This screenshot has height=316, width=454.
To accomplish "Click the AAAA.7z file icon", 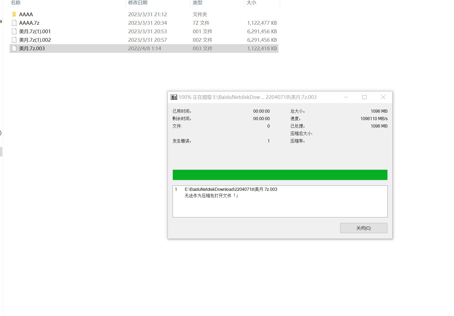I will click(14, 23).
